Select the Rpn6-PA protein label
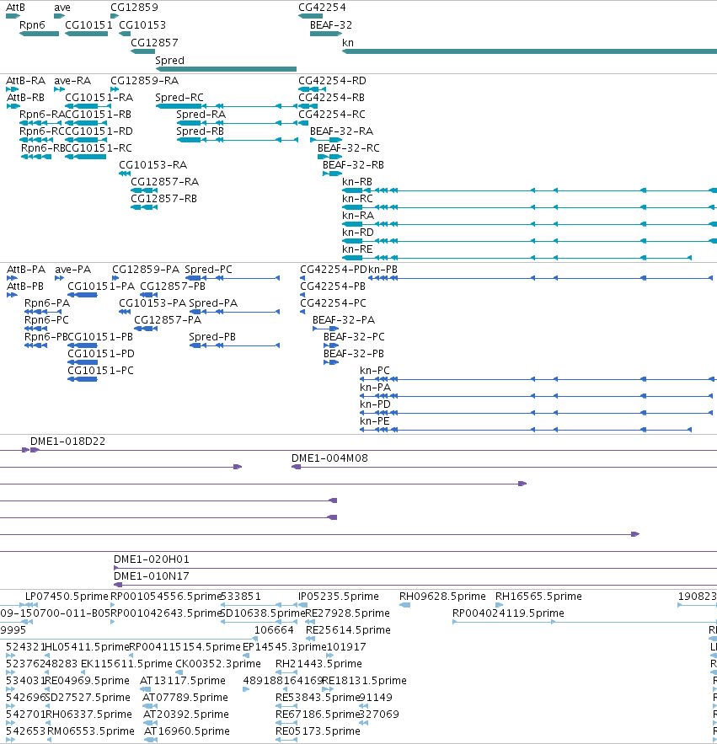Image resolution: width=717 pixels, height=744 pixels. (47, 303)
